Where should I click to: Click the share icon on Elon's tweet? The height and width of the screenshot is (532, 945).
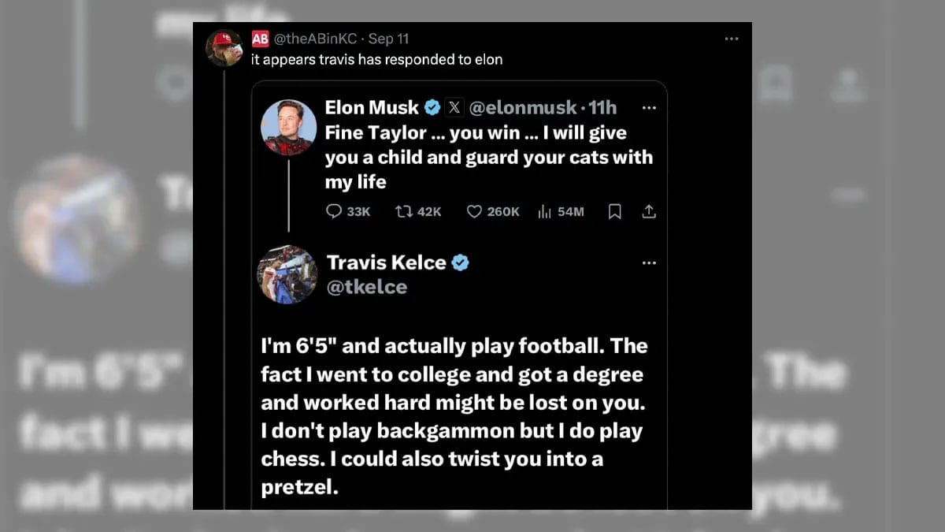(x=649, y=211)
